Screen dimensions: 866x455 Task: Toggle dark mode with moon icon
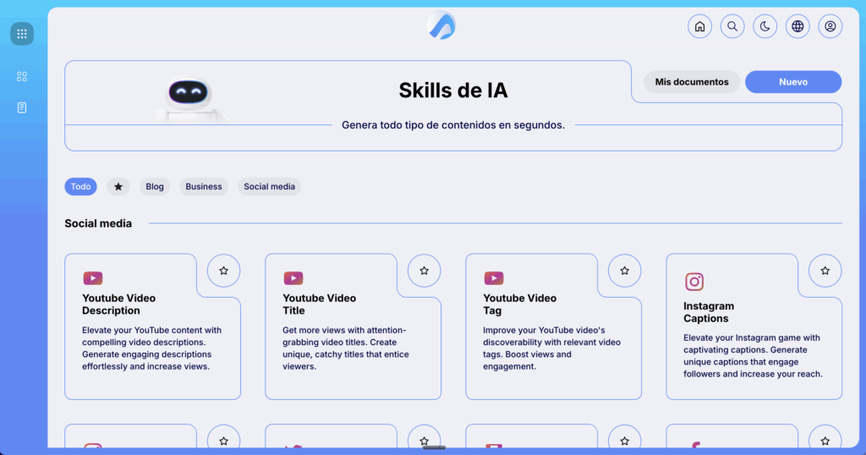765,26
